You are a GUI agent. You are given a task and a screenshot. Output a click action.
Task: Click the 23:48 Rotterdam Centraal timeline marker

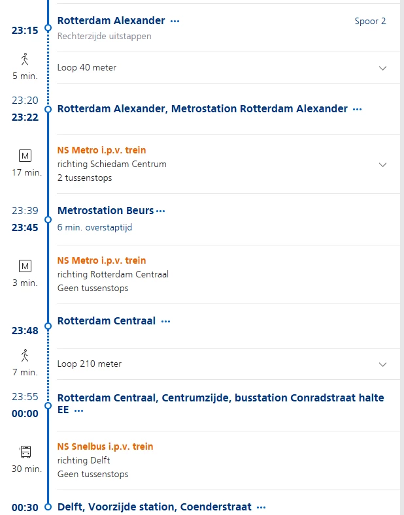click(x=48, y=326)
